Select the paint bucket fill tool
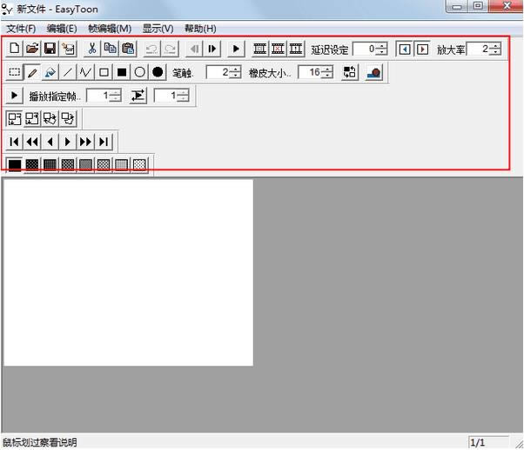The height and width of the screenshot is (450, 524). (50, 72)
